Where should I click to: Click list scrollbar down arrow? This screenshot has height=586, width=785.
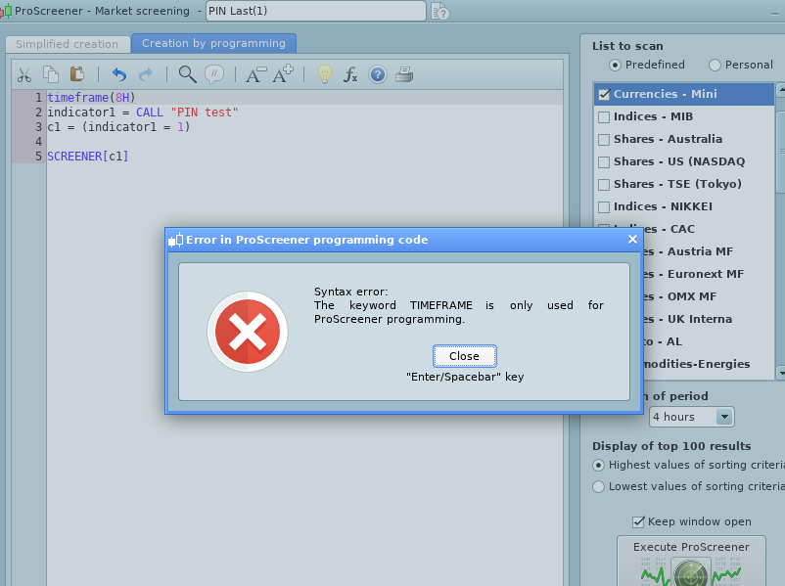click(780, 373)
